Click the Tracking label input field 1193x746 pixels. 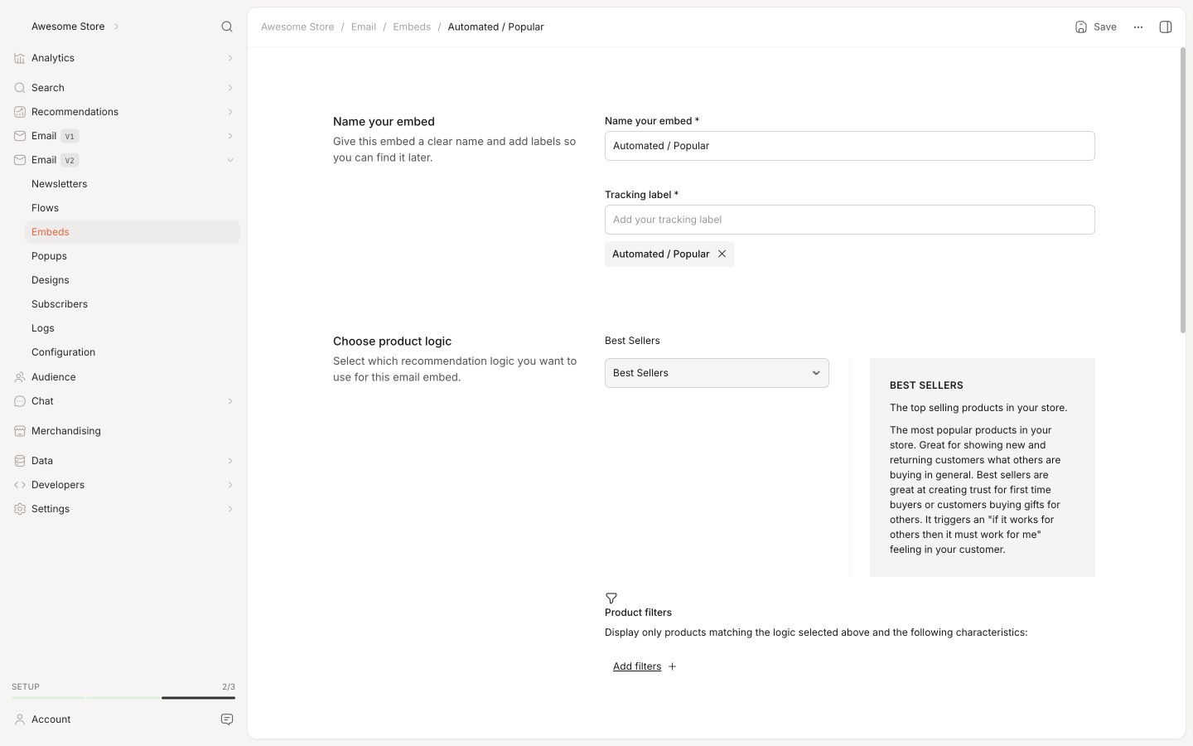tap(849, 220)
